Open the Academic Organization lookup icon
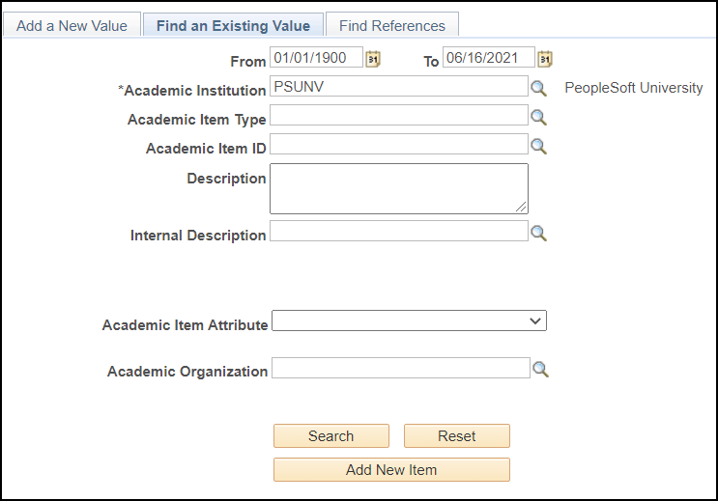This screenshot has height=501, width=718. 541,369
